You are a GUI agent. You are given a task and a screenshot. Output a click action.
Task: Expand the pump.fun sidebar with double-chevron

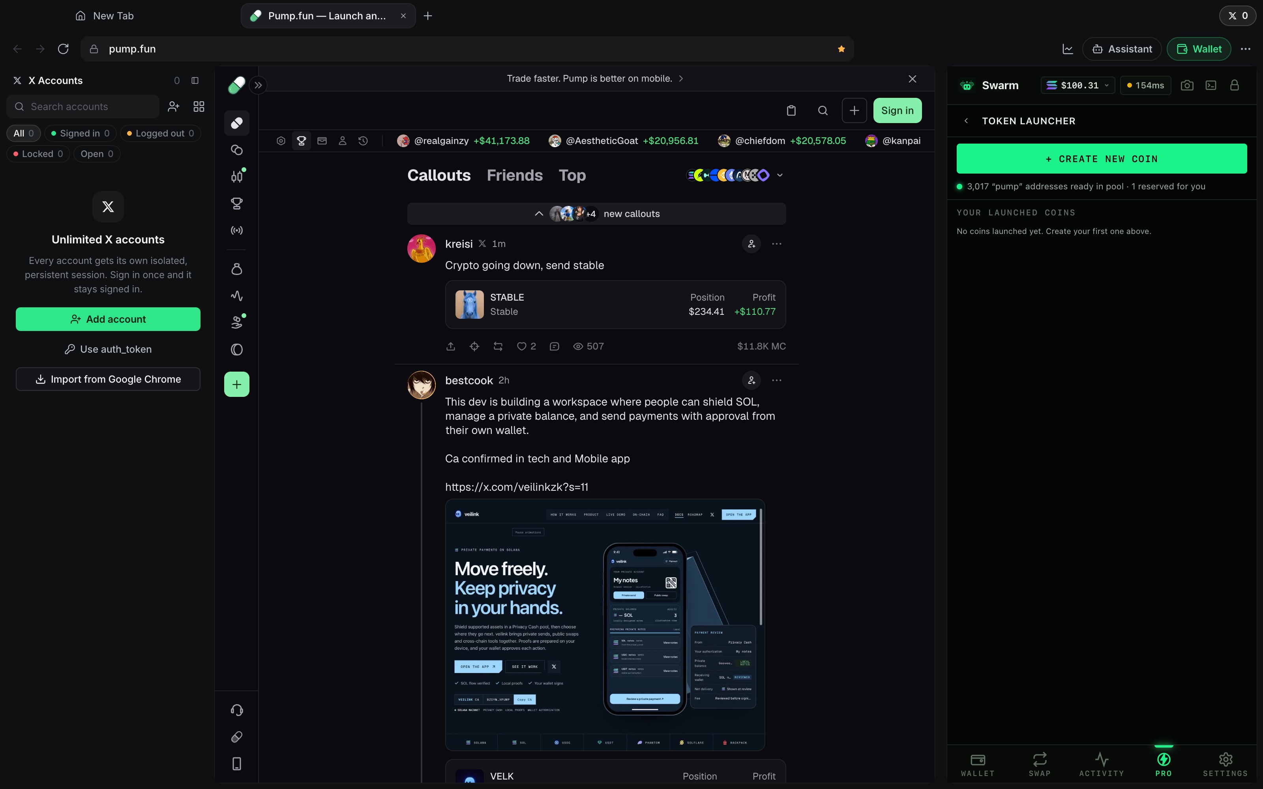coord(259,85)
